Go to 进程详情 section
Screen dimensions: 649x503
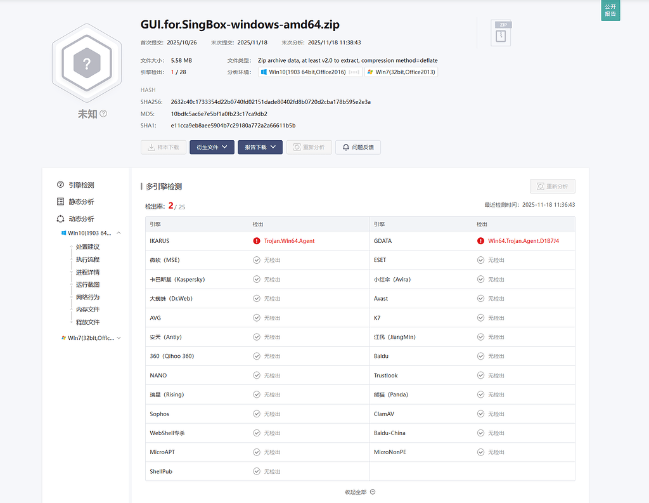click(x=87, y=272)
